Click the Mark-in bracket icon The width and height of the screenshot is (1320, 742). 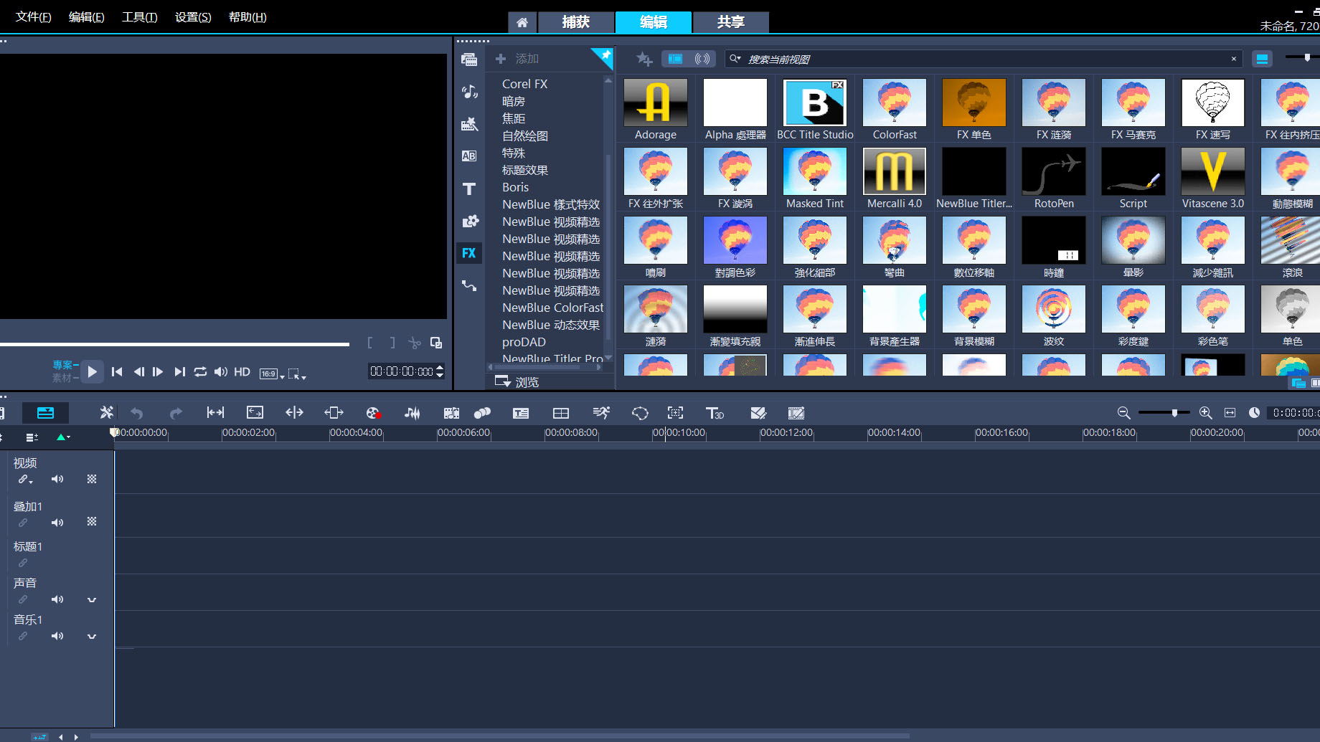[x=370, y=343]
